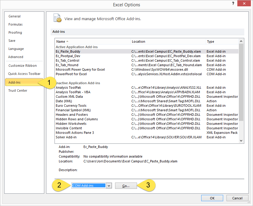The height and width of the screenshot is (206, 253).
Task: Select the Proofing category
Action: [x=15, y=32]
